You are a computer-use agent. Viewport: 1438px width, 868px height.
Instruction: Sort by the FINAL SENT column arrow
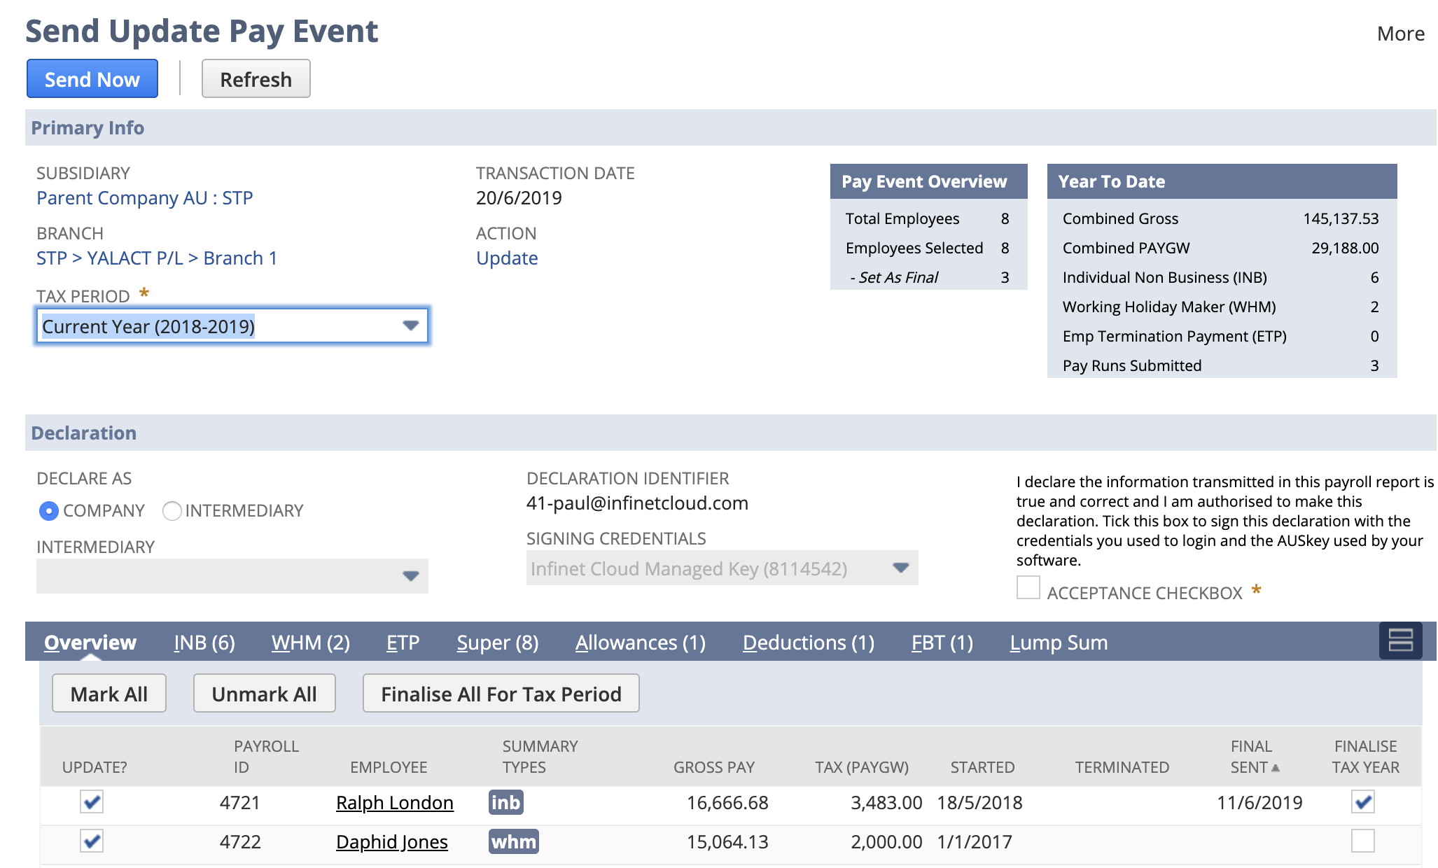(1277, 766)
